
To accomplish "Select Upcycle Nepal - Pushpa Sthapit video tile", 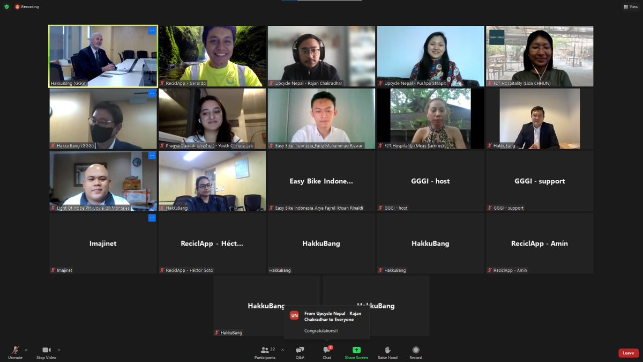I will coord(431,56).
